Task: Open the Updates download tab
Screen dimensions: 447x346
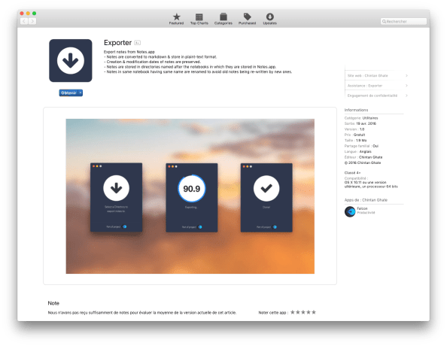Action: tap(269, 19)
